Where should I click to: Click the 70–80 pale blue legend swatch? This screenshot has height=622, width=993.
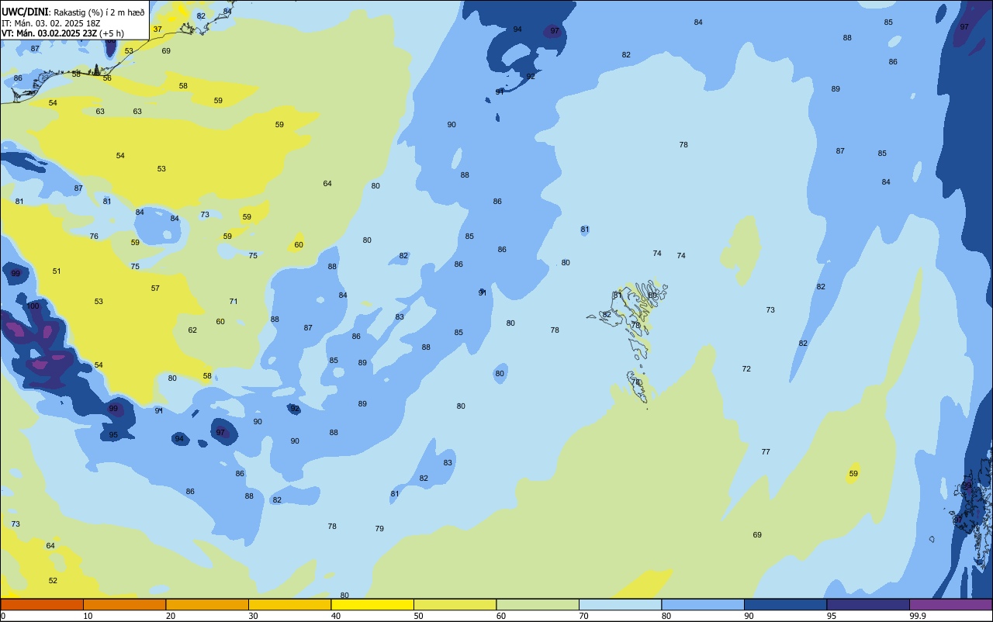pos(620,604)
